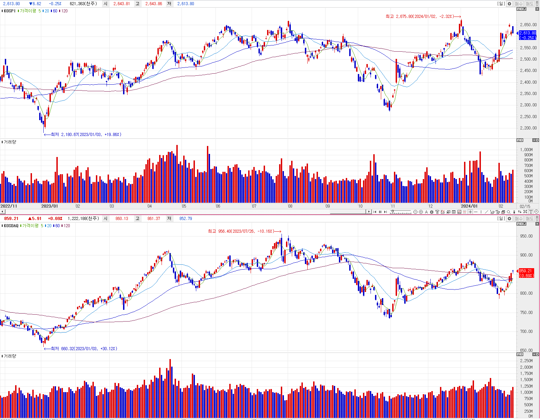The width and height of the screenshot is (540, 420).
Task: Click the KOSDAQ index legend label
Action: point(11,226)
